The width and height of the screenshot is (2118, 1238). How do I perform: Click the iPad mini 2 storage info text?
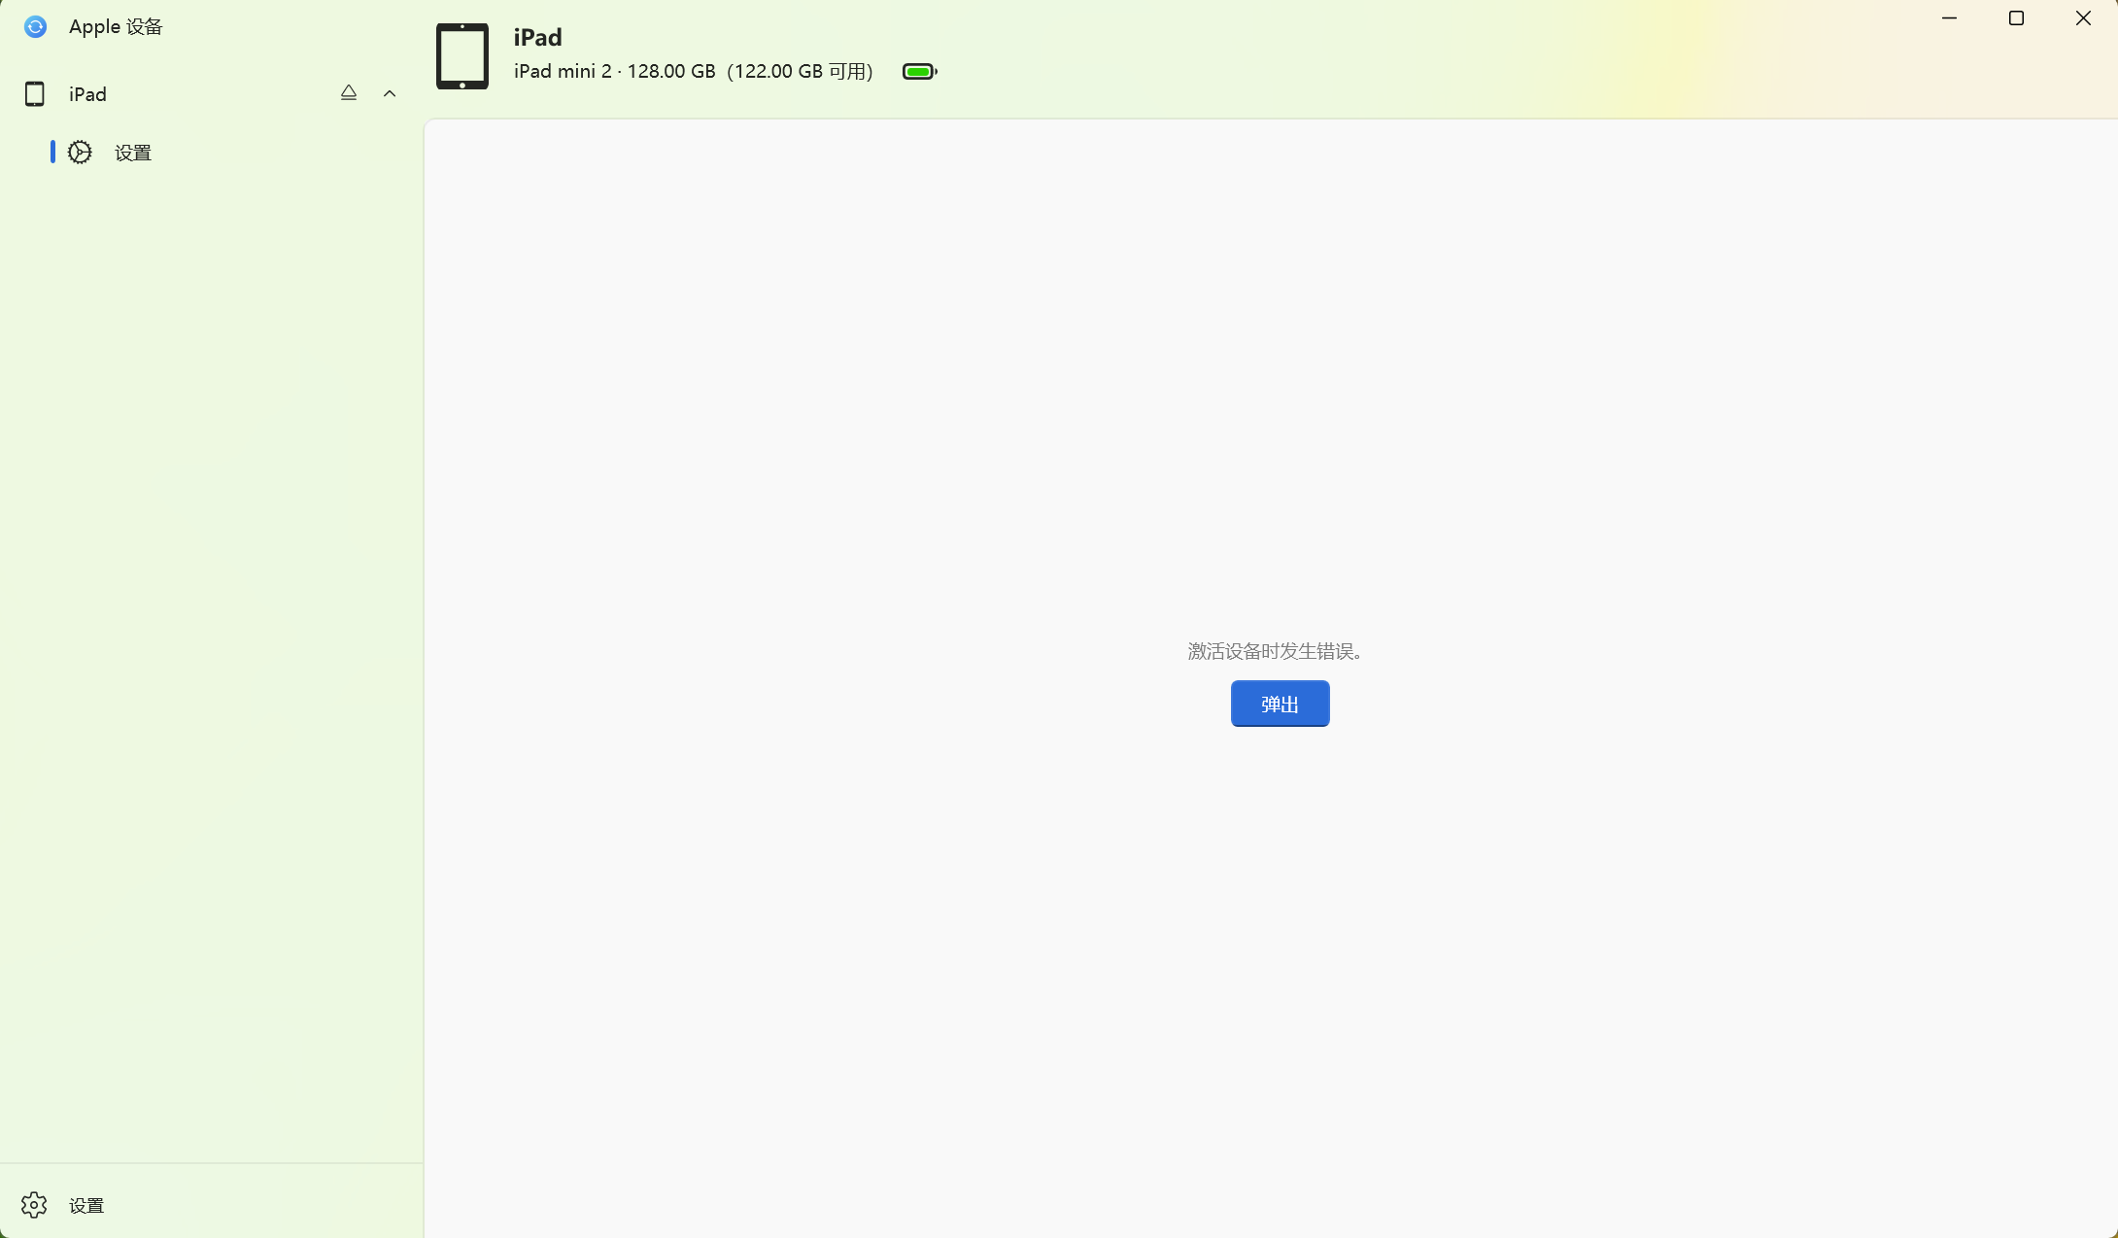point(693,72)
